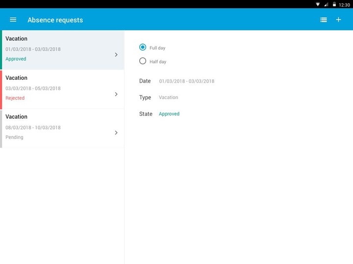
Task: Expand the rejected vacation chevron
Action: (116, 94)
